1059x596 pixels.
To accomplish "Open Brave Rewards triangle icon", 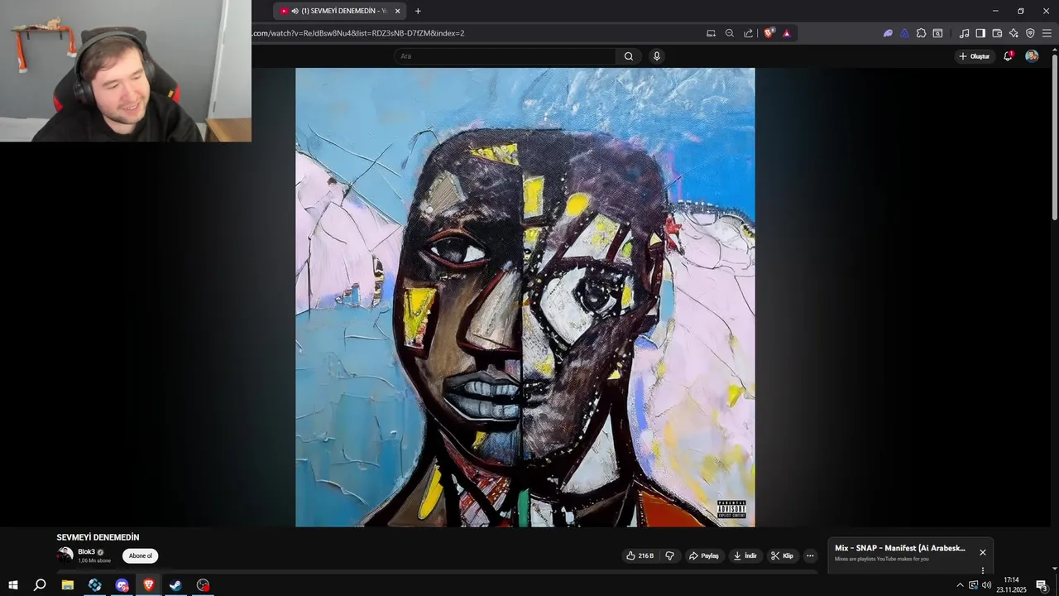I will [x=787, y=33].
